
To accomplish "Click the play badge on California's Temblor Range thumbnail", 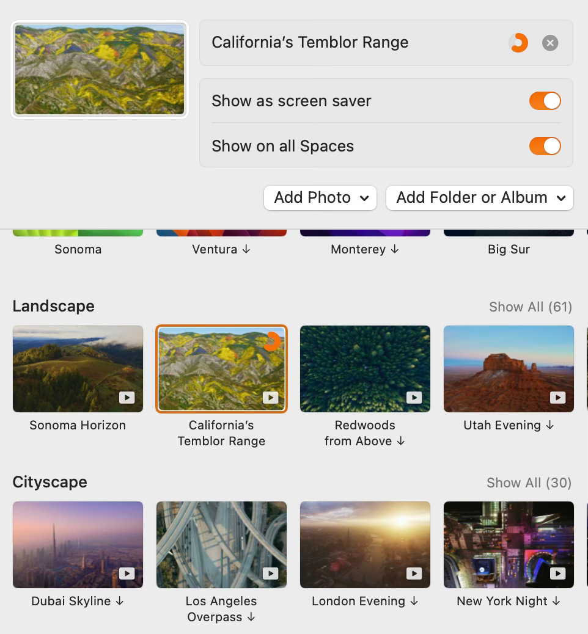I will [x=270, y=398].
